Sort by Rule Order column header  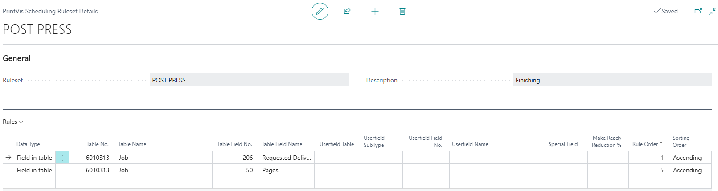647,144
